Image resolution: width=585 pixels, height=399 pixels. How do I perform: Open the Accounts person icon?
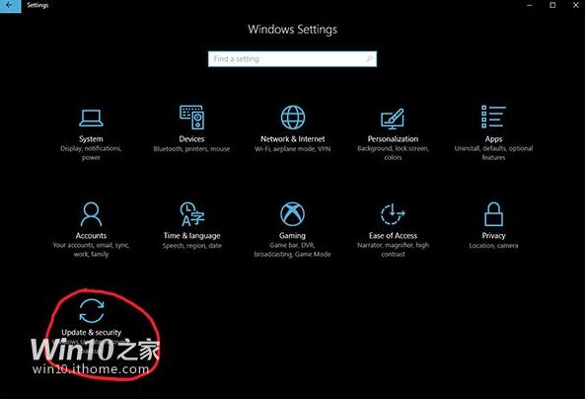click(91, 214)
